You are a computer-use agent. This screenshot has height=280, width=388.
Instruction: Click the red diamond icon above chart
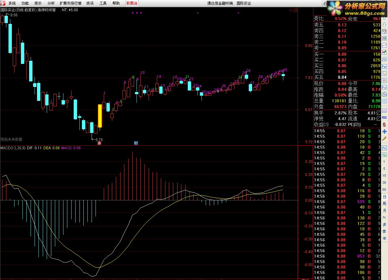[x=291, y=10]
